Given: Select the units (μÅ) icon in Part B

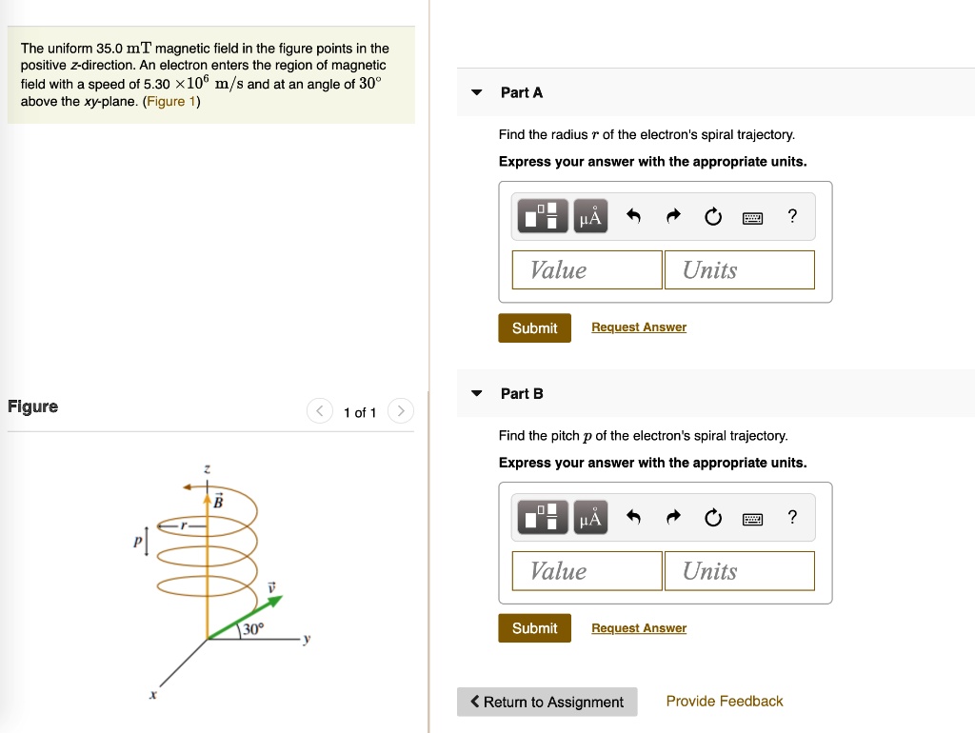Looking at the screenshot, I should [x=590, y=517].
